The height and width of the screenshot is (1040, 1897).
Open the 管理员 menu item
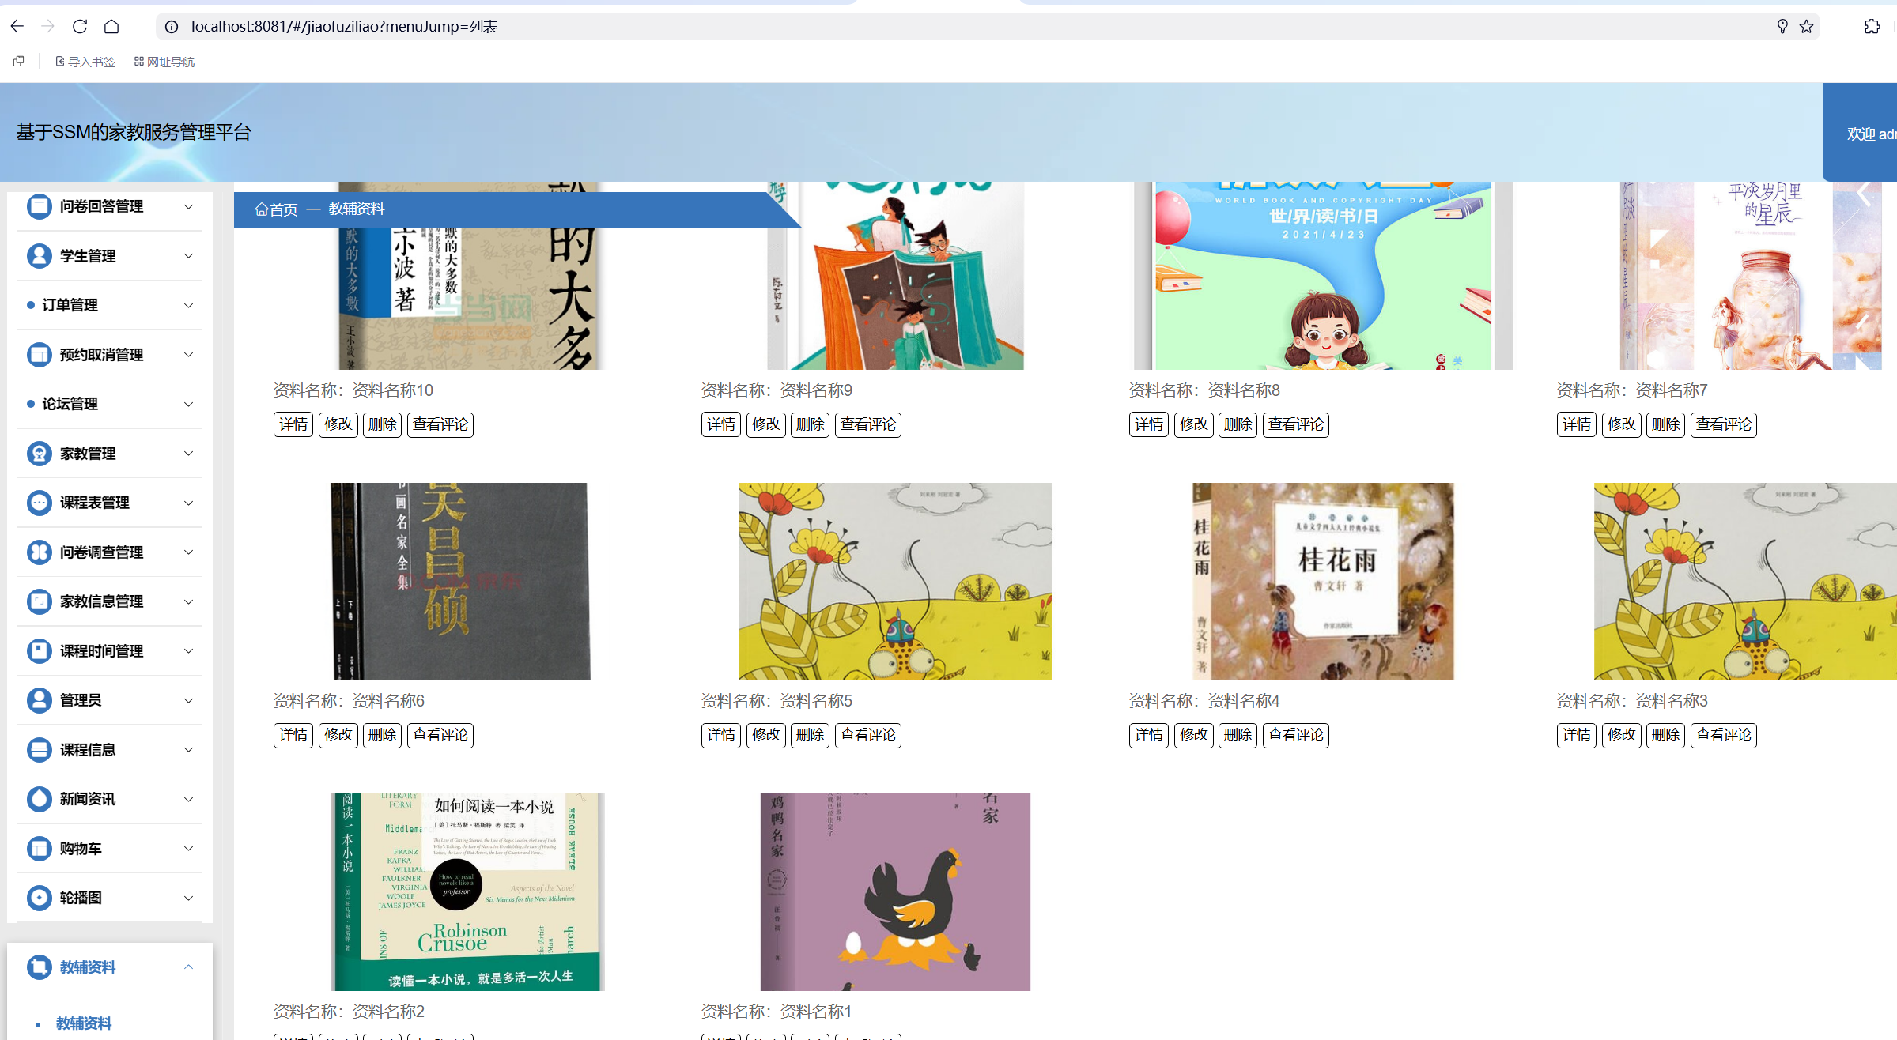[x=81, y=700]
